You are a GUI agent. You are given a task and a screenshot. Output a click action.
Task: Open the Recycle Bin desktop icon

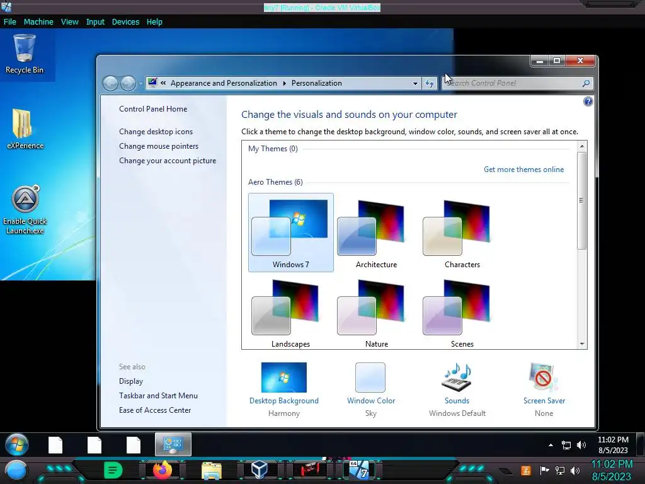[x=25, y=54]
